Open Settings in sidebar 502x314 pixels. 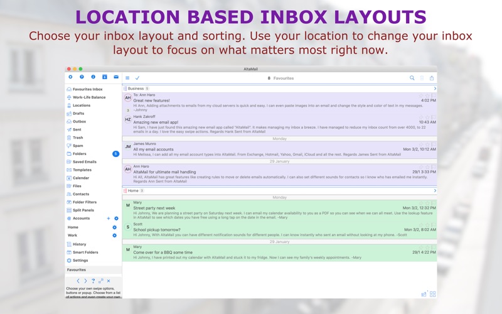click(77, 261)
